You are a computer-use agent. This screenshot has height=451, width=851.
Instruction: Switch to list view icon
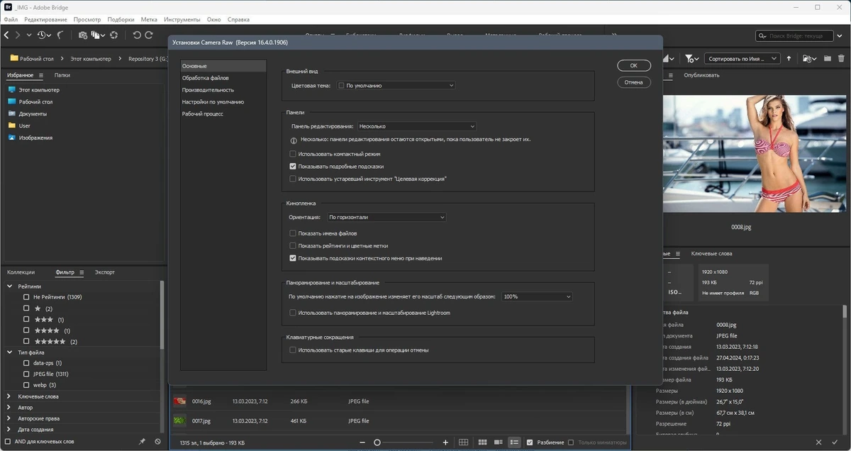point(515,442)
